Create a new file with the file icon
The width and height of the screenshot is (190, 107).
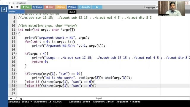coord(12,7)
